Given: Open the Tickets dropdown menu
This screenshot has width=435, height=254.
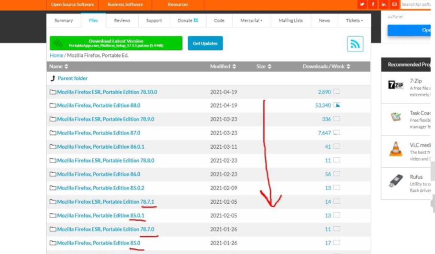Looking at the screenshot, I should click(354, 21).
